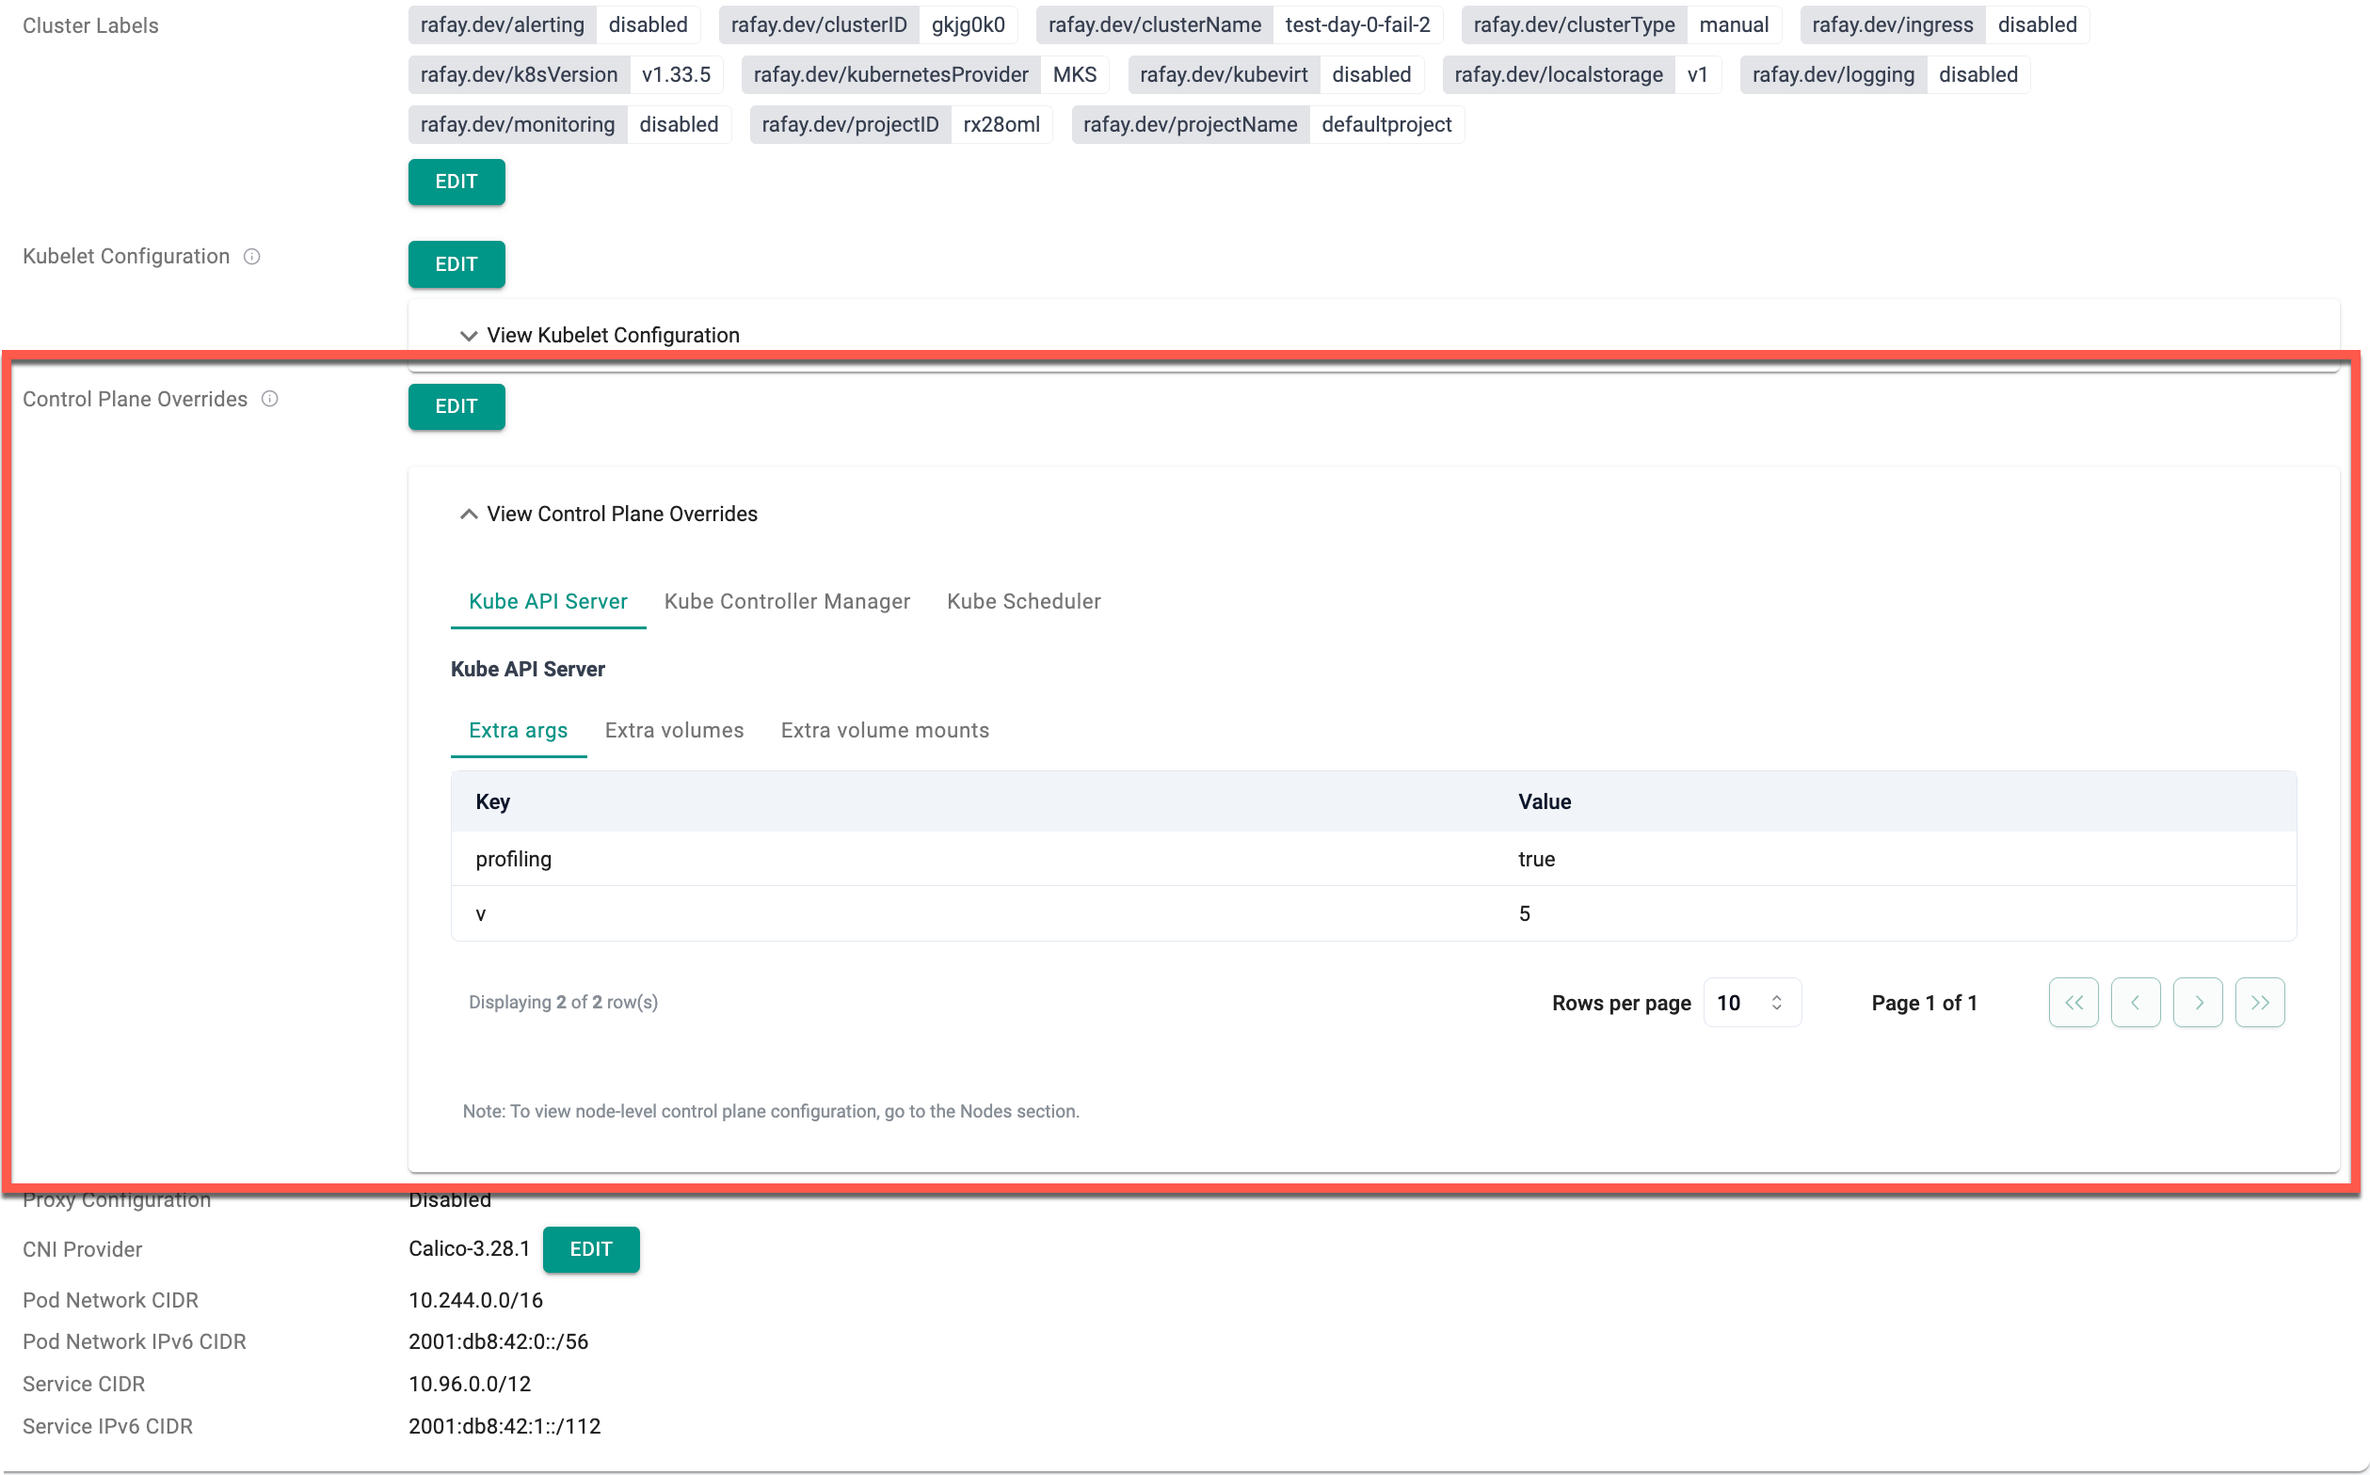The width and height of the screenshot is (2370, 1475).
Task: Select the Kube API Server tab
Action: pos(548,601)
